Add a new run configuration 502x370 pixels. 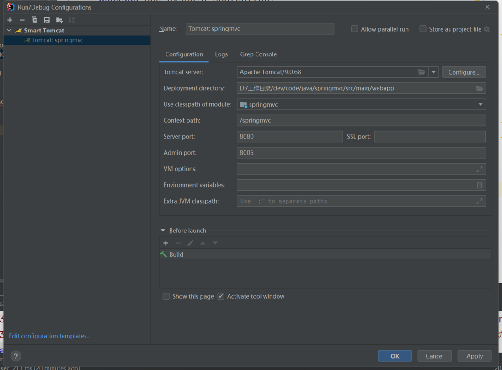click(x=10, y=20)
